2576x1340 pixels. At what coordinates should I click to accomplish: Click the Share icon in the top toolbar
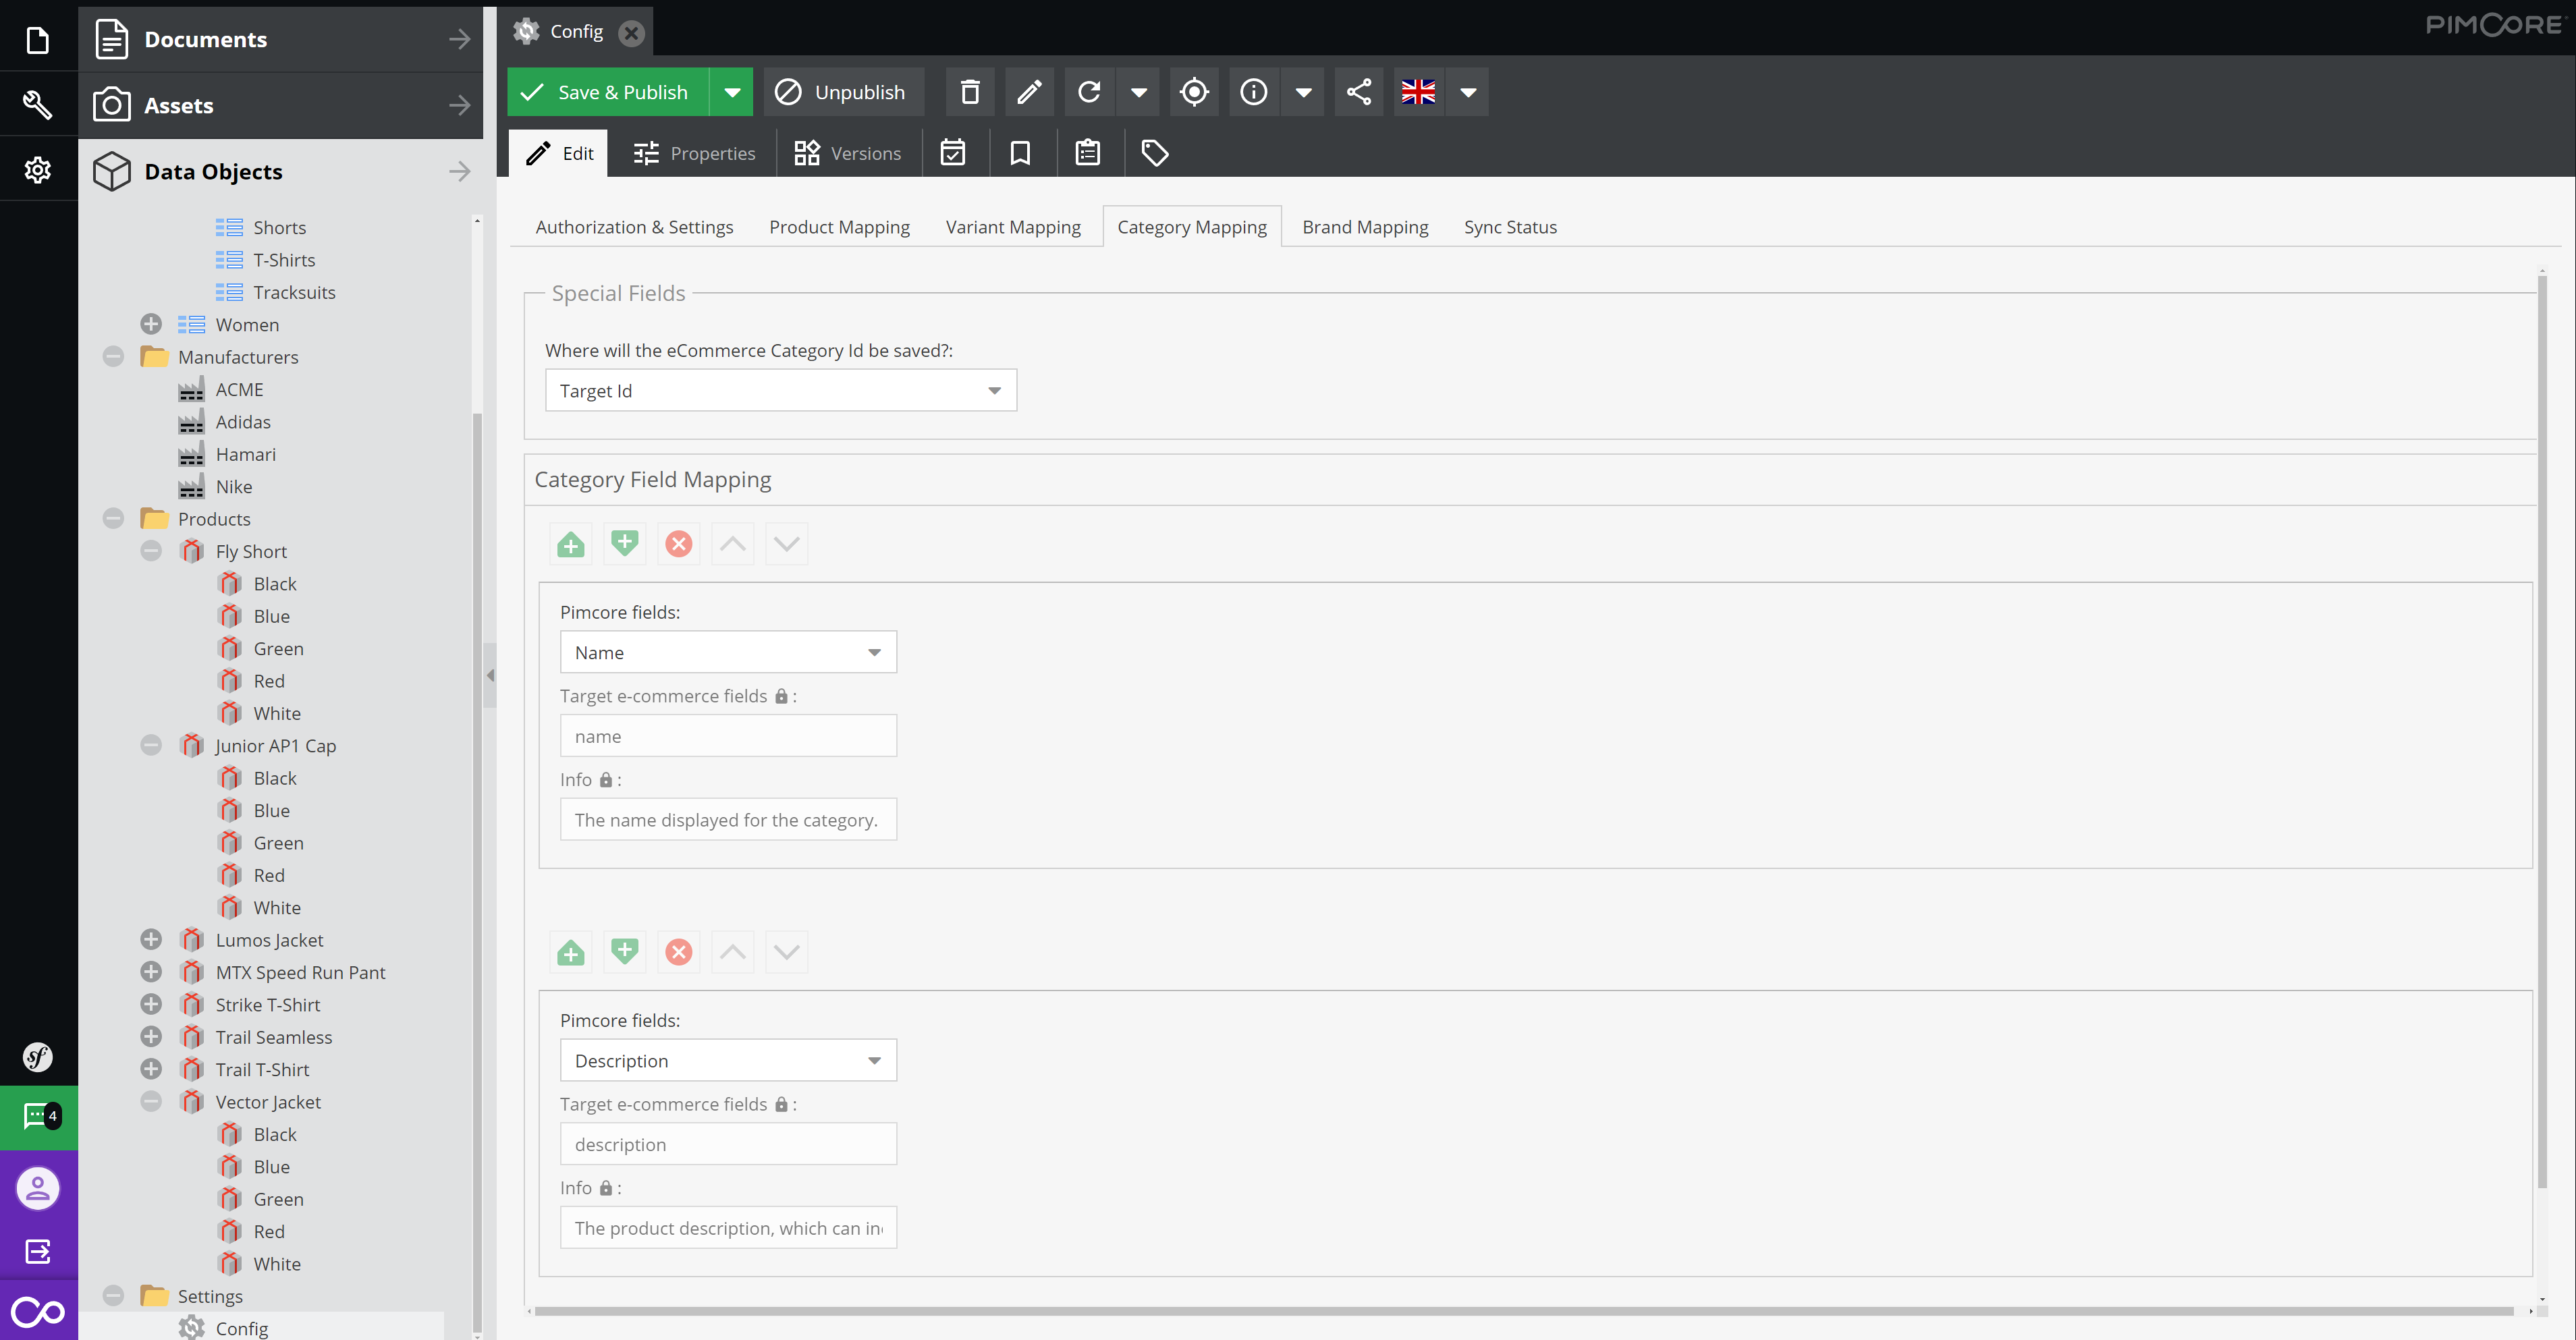pos(1358,92)
